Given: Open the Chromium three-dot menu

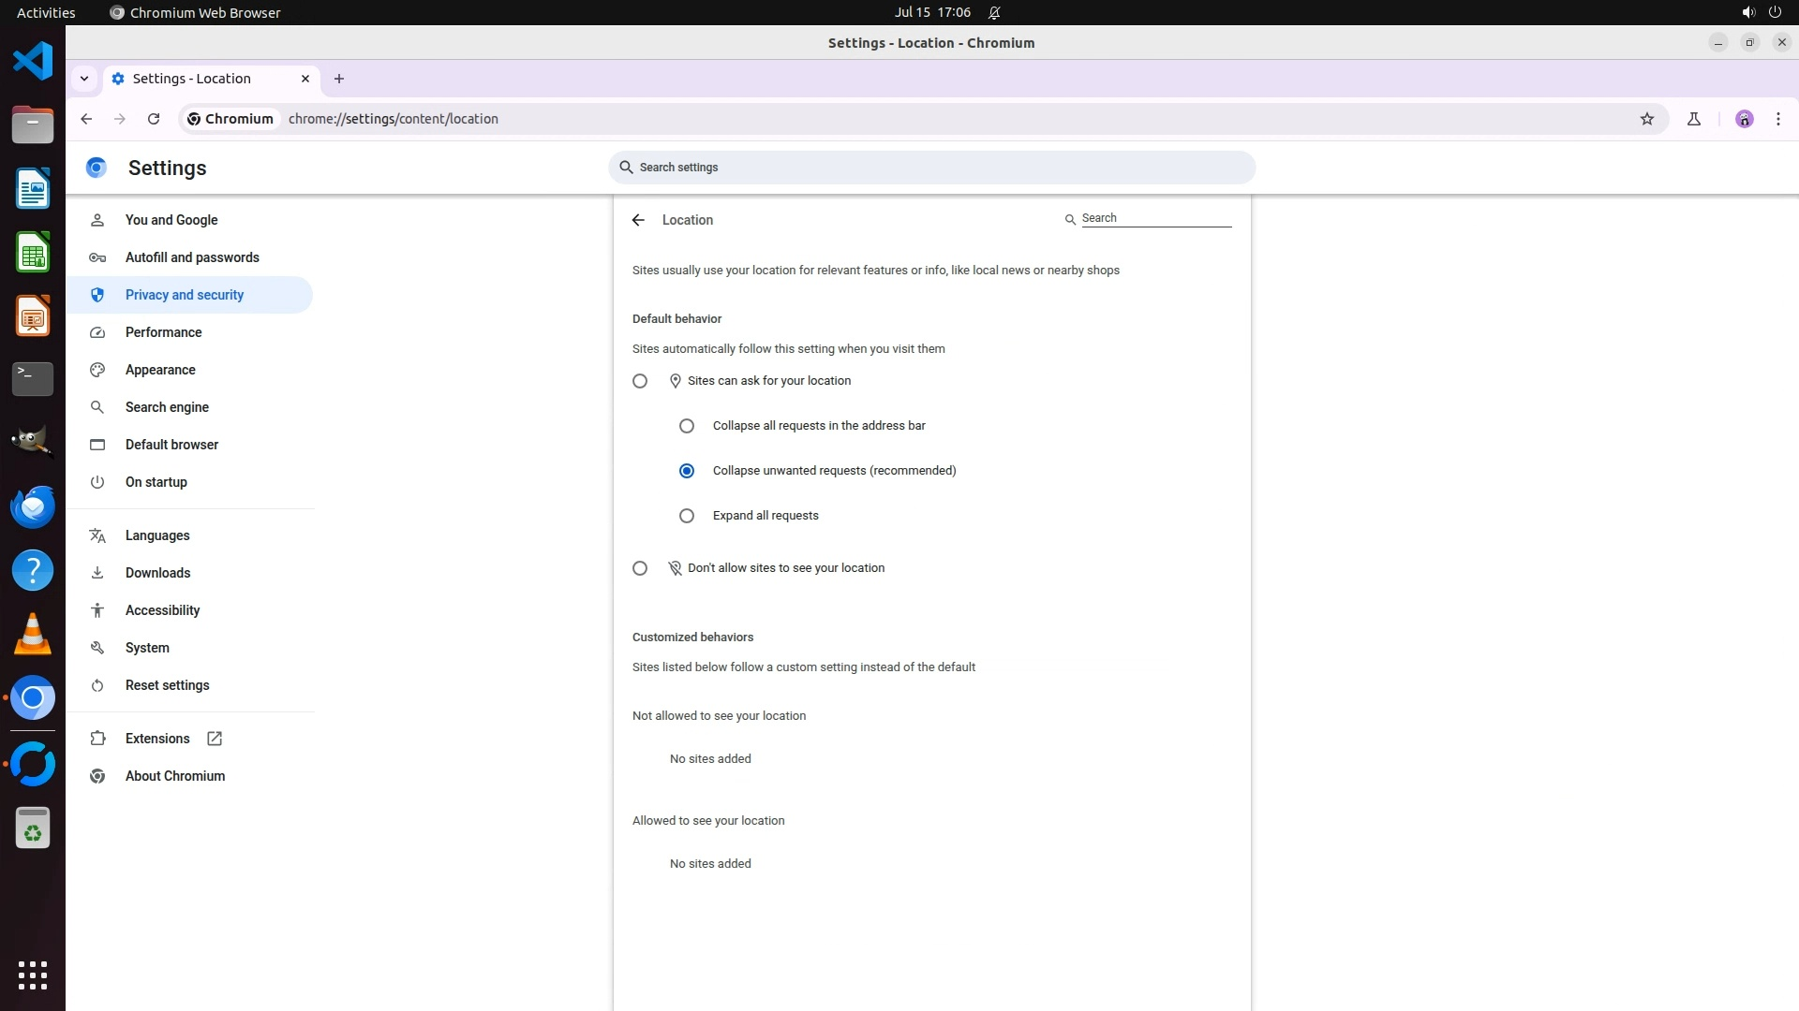Looking at the screenshot, I should point(1777,119).
